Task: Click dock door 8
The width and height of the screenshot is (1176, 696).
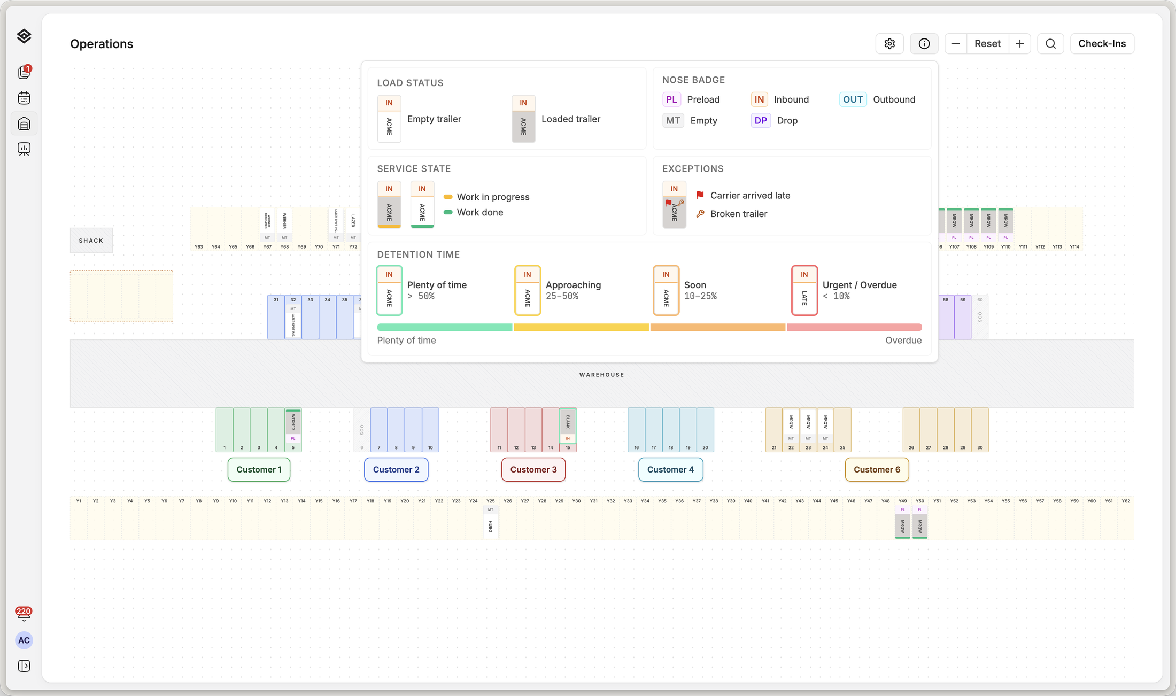Action: pyautogui.click(x=396, y=430)
